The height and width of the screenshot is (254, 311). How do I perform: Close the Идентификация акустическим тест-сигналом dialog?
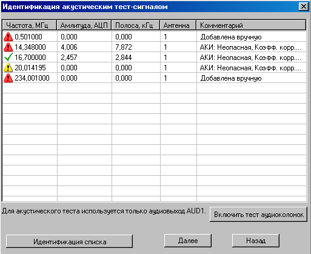click(303, 7)
